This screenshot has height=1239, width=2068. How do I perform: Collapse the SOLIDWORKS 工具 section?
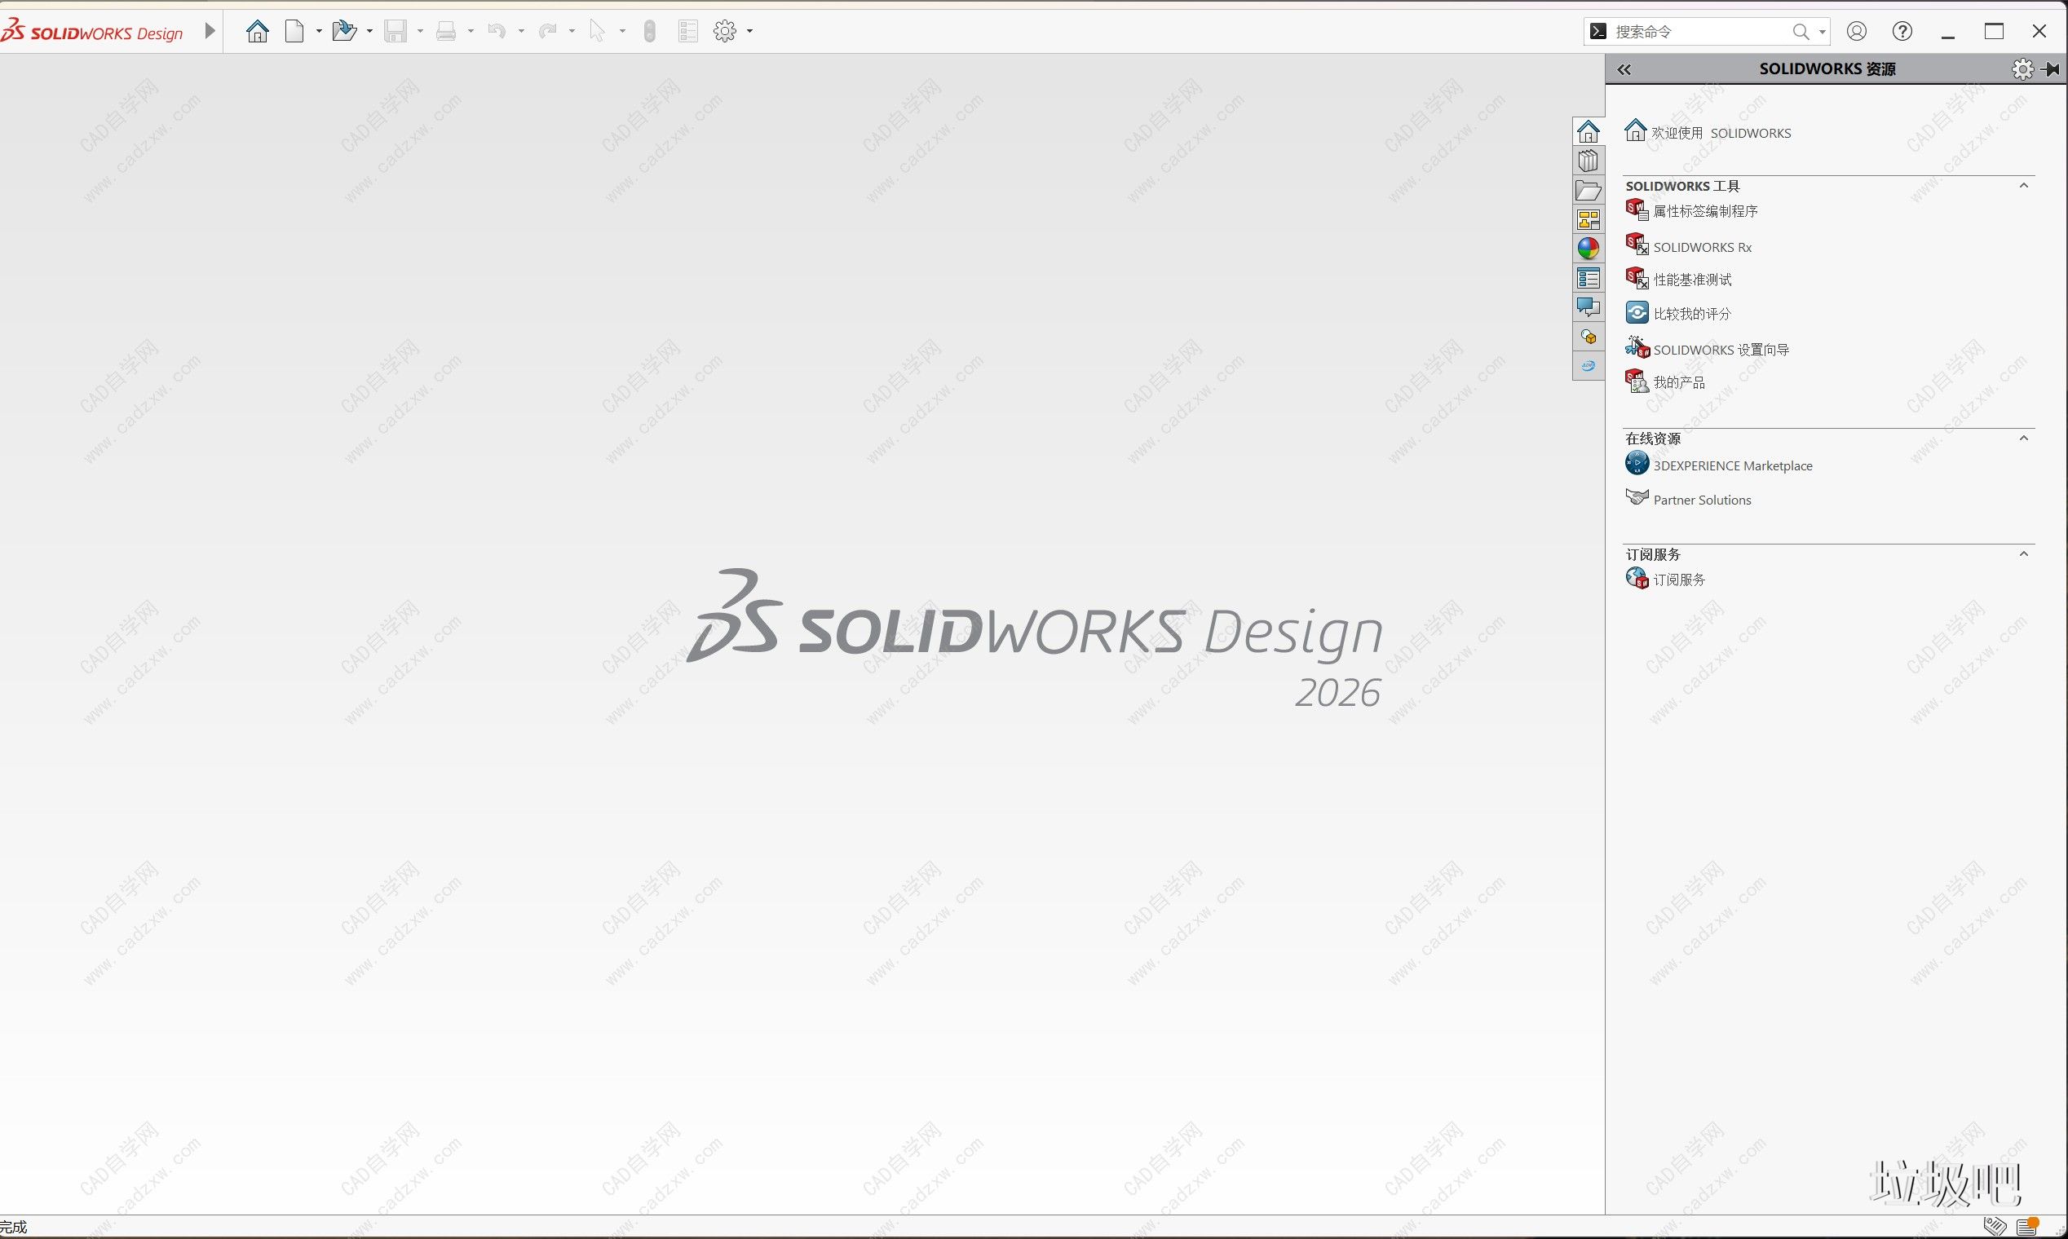tap(2023, 185)
